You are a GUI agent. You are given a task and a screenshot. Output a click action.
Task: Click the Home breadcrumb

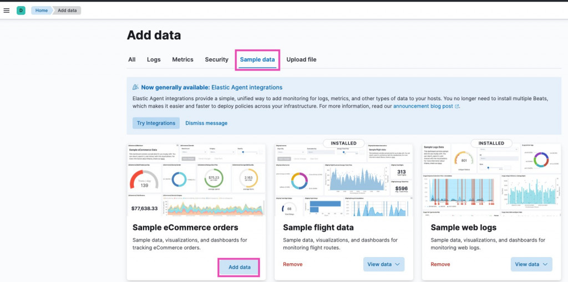pyautogui.click(x=42, y=11)
